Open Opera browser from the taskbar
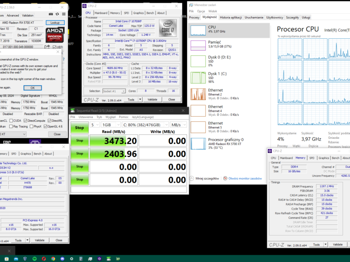The image size is (350, 262). 44,259
